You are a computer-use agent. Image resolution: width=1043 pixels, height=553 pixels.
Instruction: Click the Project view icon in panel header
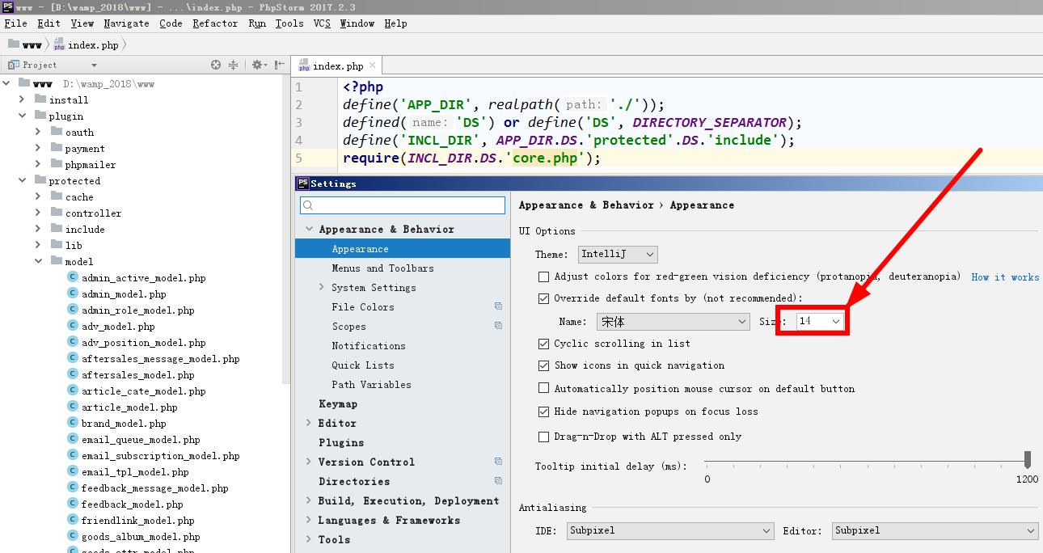pyautogui.click(x=13, y=65)
